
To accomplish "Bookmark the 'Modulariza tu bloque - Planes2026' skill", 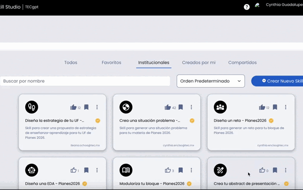I will tap(181, 170).
